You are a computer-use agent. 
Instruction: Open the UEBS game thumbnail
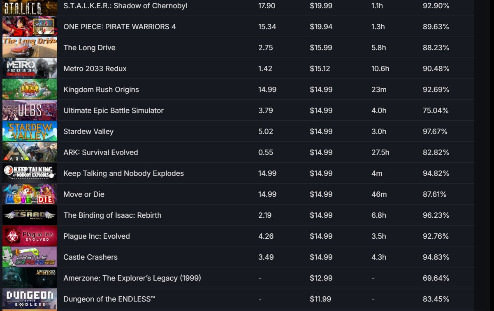click(30, 111)
